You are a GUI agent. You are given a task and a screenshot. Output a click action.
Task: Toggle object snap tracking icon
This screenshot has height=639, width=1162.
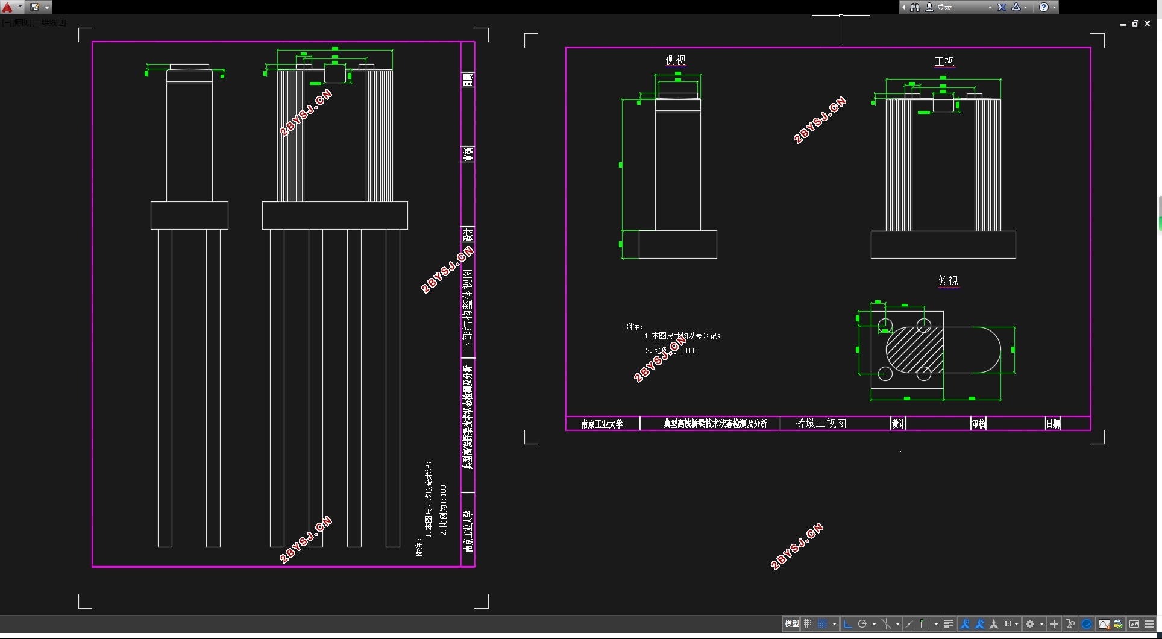[x=910, y=624]
